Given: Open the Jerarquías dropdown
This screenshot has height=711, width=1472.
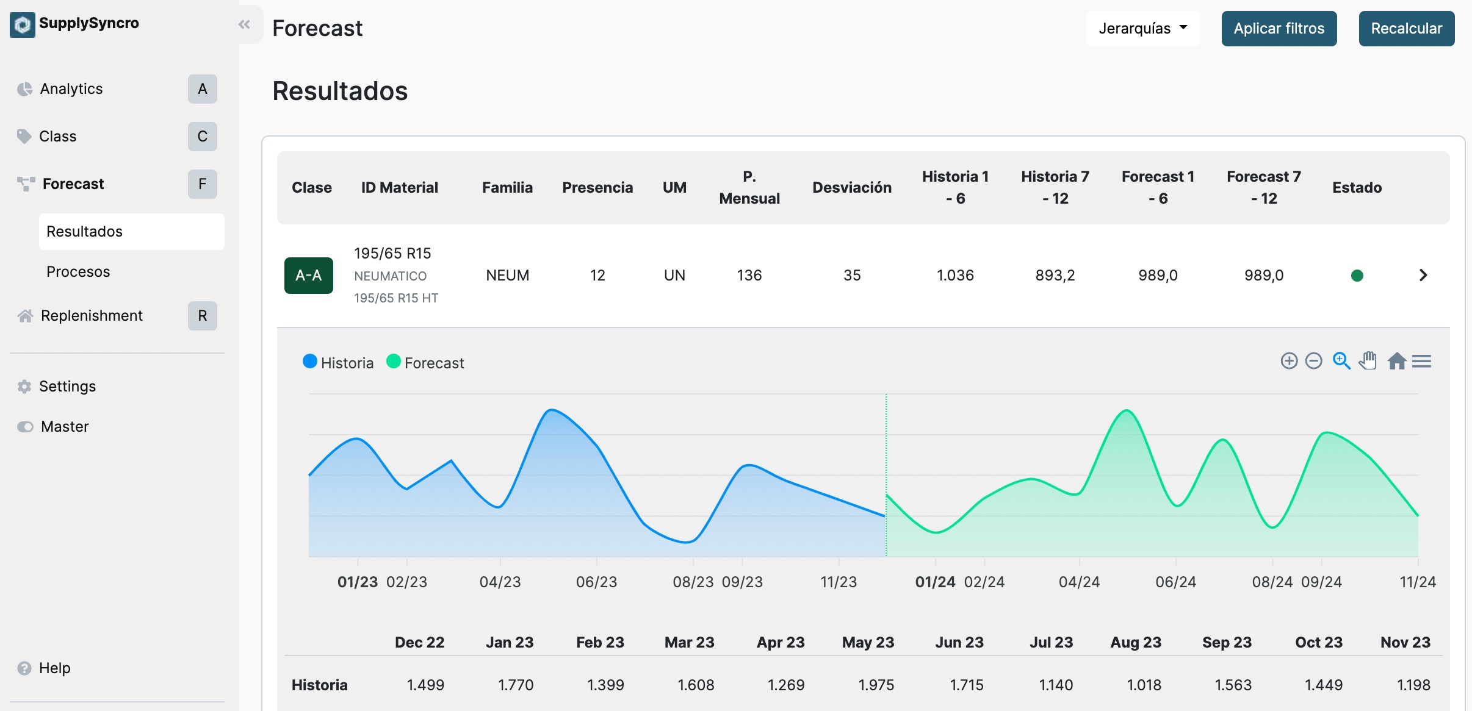Looking at the screenshot, I should coord(1142,29).
